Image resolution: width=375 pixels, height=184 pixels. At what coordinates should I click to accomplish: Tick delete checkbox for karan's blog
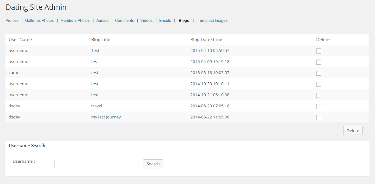pyautogui.click(x=318, y=73)
